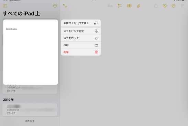Toggle the sidebar panel icon
The height and width of the screenshot is (126, 188).
coord(5,6)
